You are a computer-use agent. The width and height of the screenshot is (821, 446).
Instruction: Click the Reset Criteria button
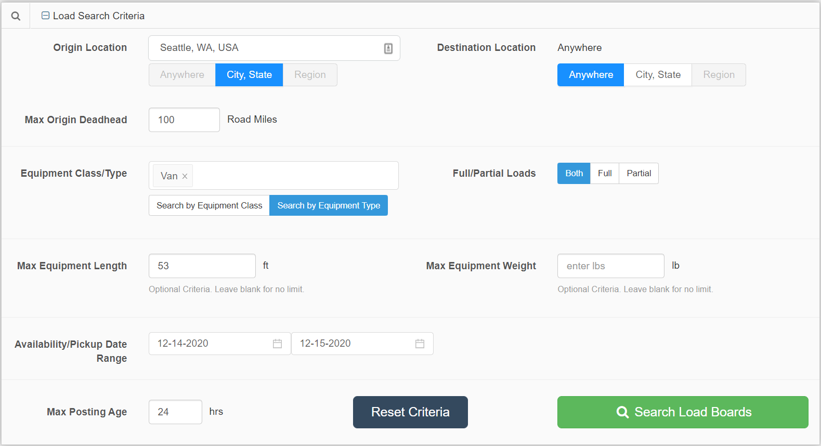pos(410,412)
